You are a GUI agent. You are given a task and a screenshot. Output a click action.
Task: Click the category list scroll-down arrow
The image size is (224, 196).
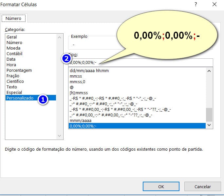coord(59,136)
